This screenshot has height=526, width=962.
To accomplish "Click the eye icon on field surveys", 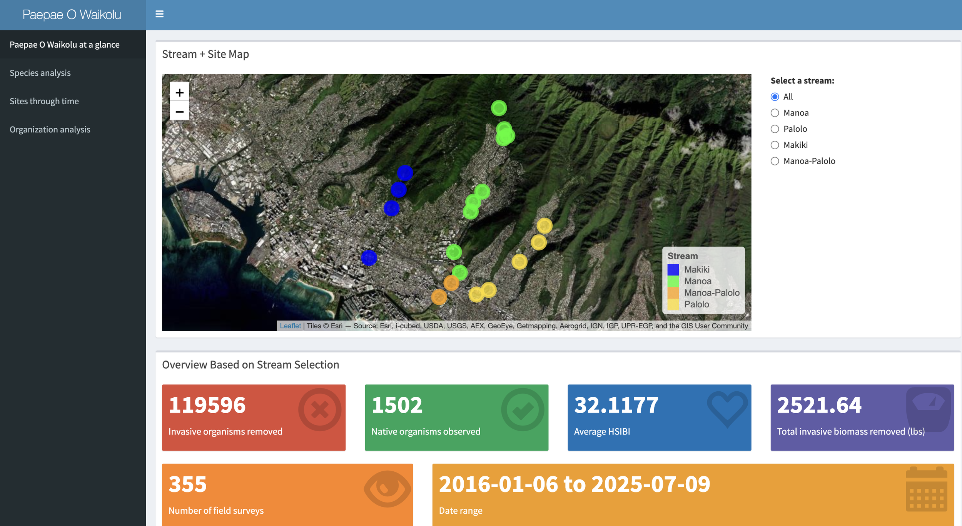I will click(387, 489).
